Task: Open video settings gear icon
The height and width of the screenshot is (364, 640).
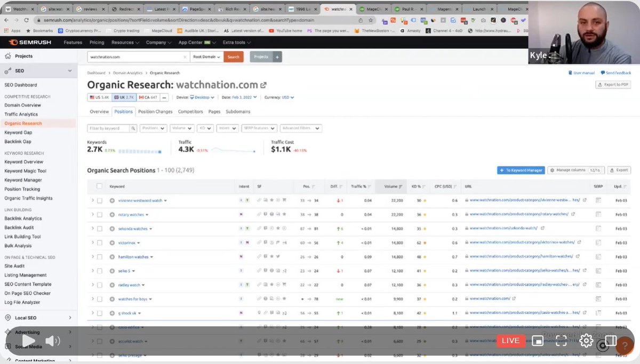Action: [586, 341]
